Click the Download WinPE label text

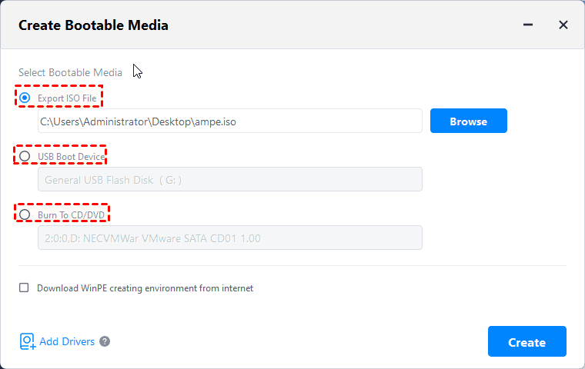146,288
